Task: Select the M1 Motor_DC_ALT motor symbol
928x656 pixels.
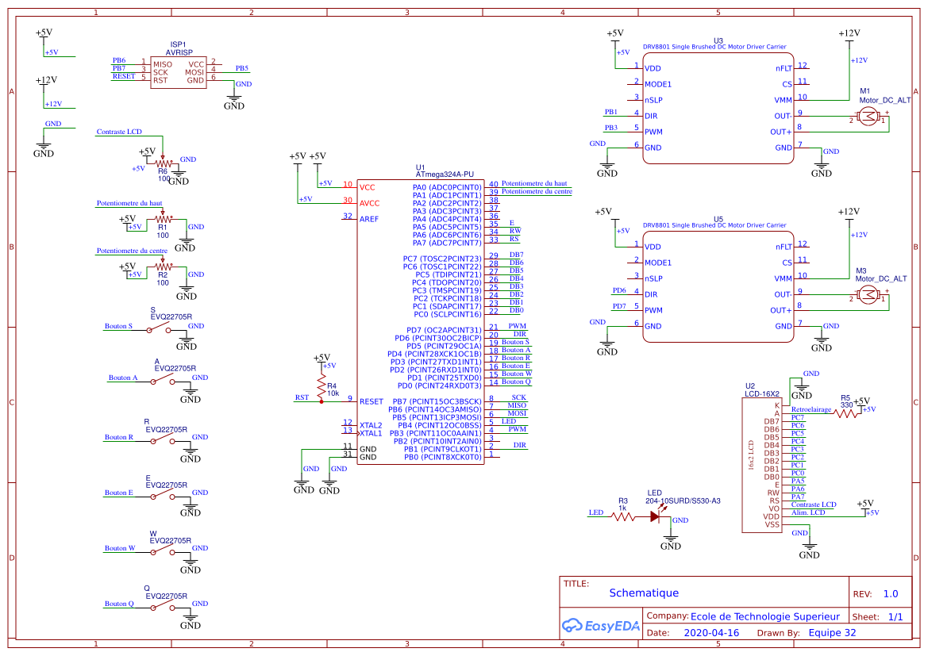Action: tap(869, 117)
